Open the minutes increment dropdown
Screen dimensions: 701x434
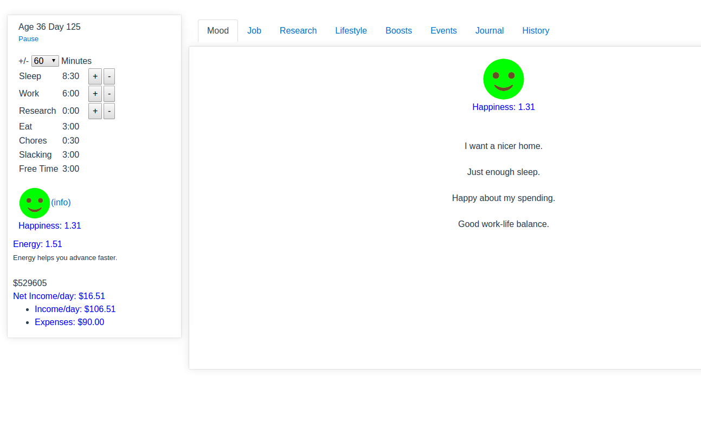[45, 61]
